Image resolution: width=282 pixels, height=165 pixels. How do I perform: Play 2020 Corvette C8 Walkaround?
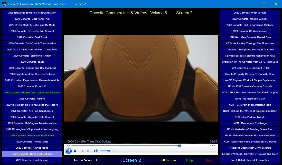(x=250, y=31)
